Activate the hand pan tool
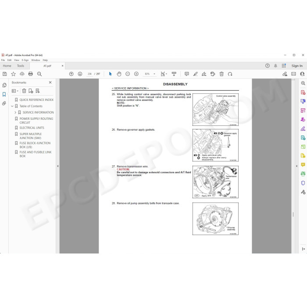Screen dimensions: 307x307 click(119, 74)
